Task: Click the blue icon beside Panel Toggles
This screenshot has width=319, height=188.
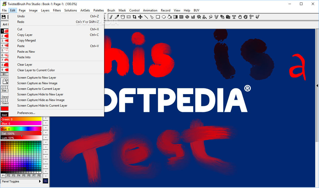Action: 46,181
